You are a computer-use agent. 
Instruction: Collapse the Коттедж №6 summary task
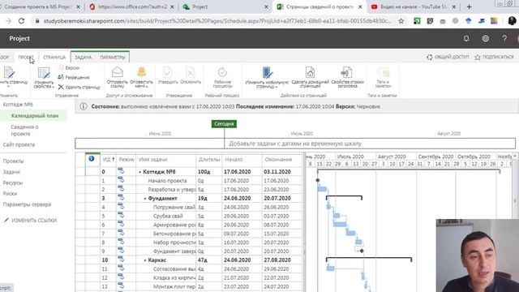pyautogui.click(x=140, y=172)
